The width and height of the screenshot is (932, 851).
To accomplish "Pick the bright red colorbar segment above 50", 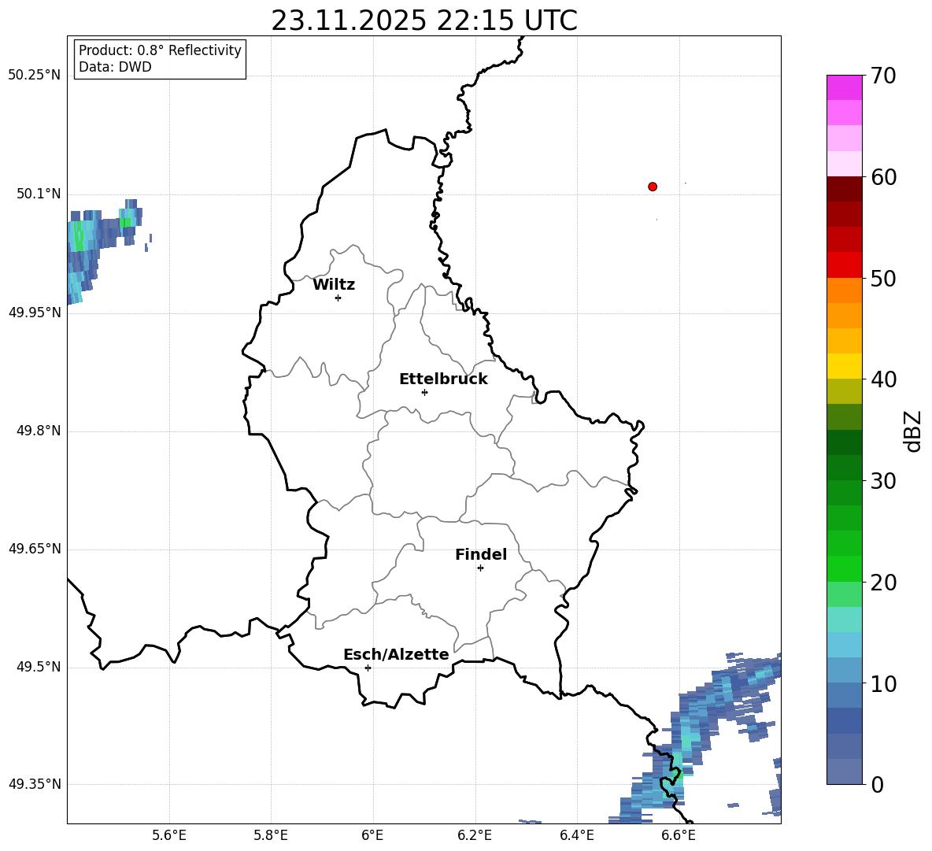I will 844,265.
